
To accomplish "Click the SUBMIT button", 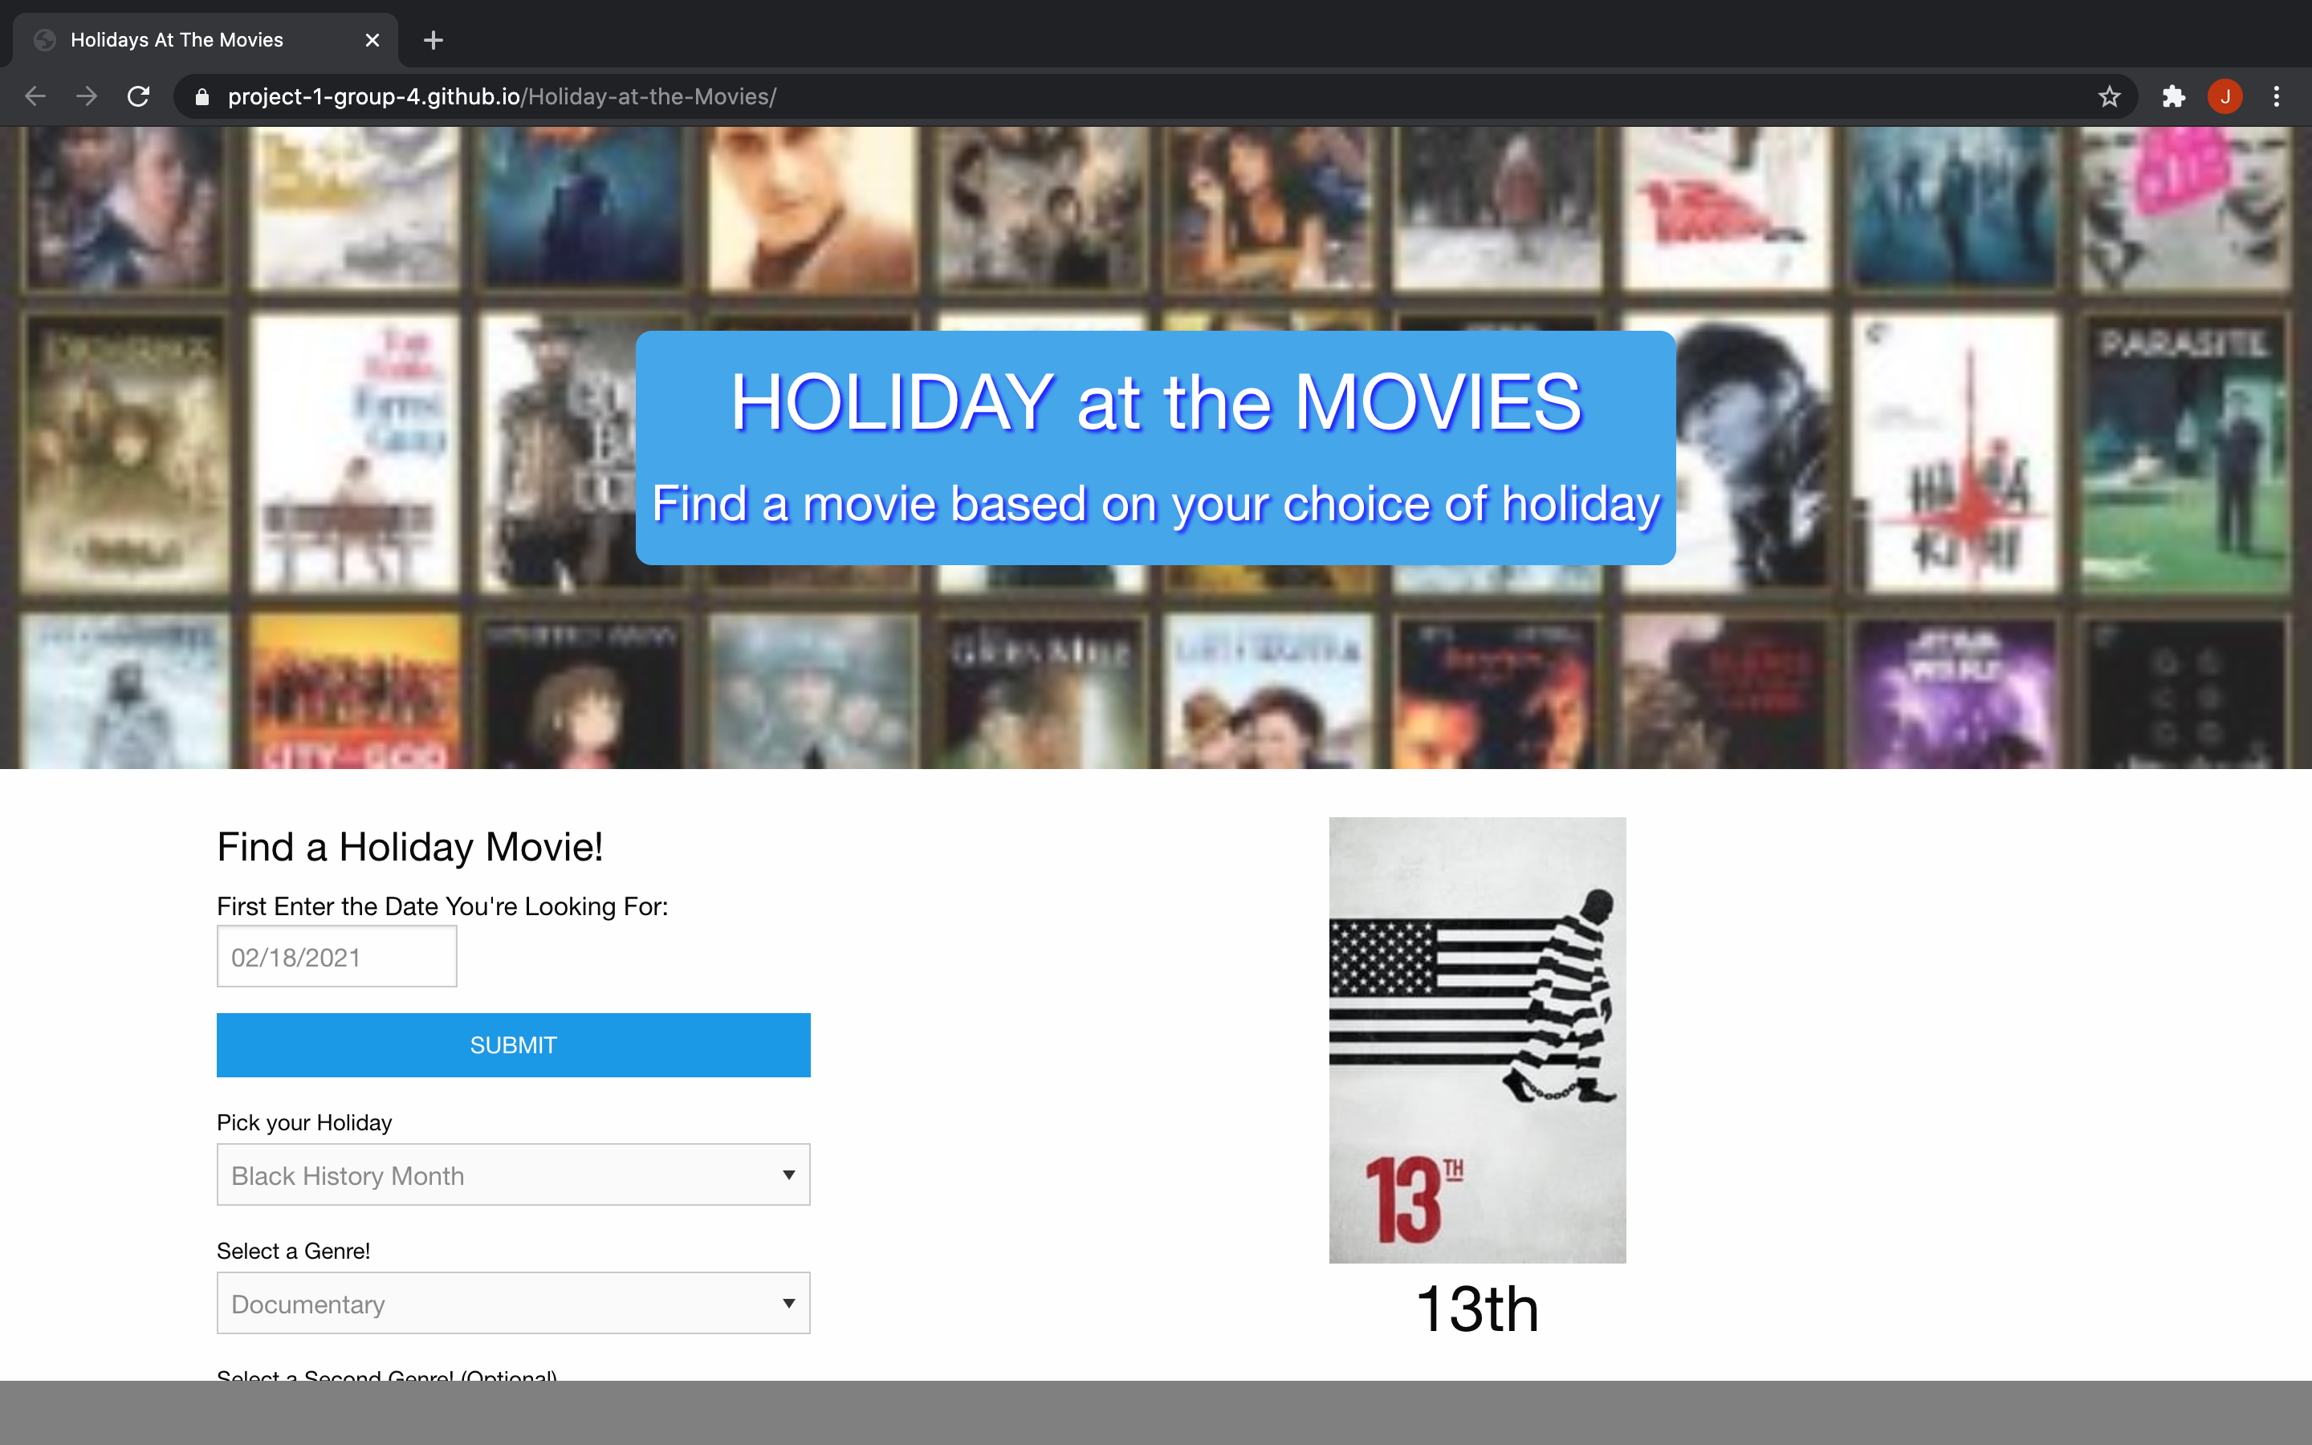I will (513, 1044).
